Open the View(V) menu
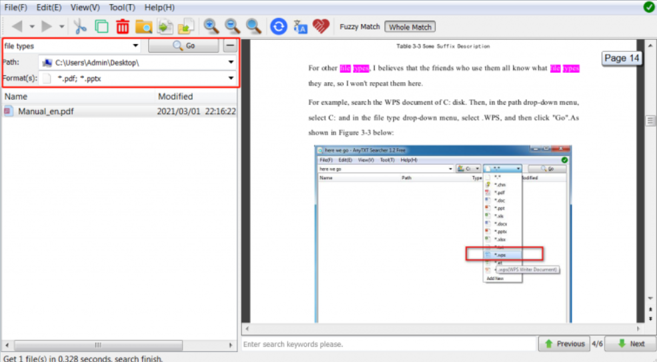The image size is (657, 362). 85,7
